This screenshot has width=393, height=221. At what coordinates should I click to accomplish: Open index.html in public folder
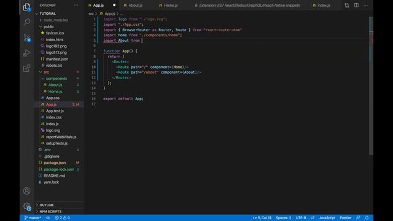pos(55,39)
